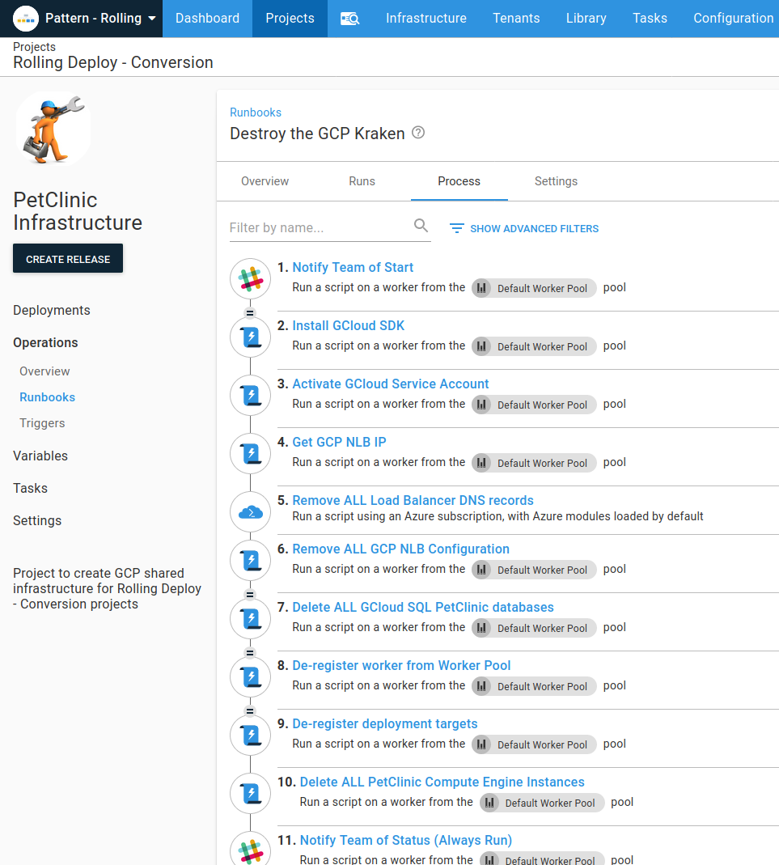Click the PetClinic Infrastructure project logo image
Screen dimensions: 779x865
(x=53, y=129)
